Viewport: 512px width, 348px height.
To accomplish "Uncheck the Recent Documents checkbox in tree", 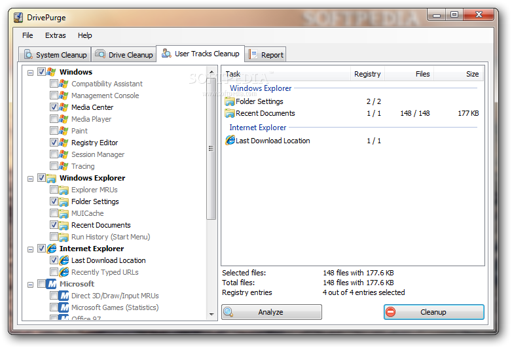I will coord(54,224).
